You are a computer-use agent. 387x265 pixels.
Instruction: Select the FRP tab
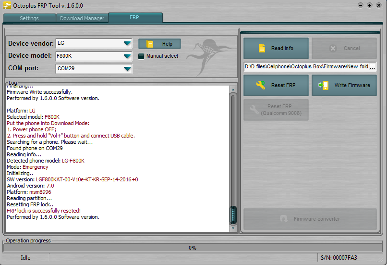(135, 17)
